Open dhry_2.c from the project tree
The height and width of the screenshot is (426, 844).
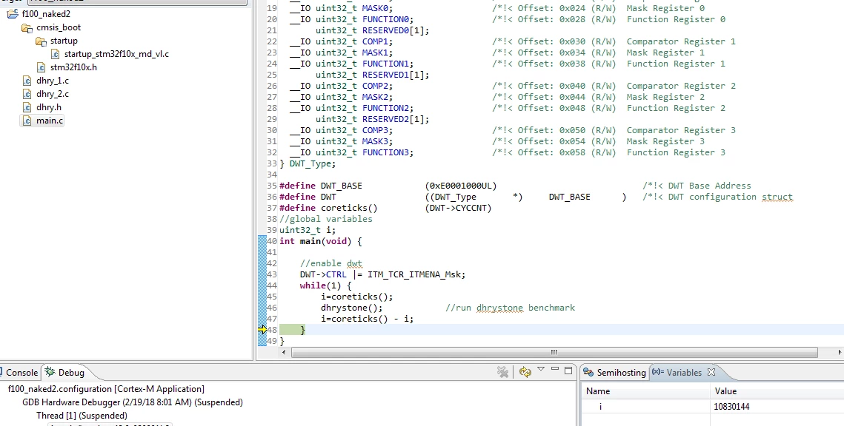(52, 94)
